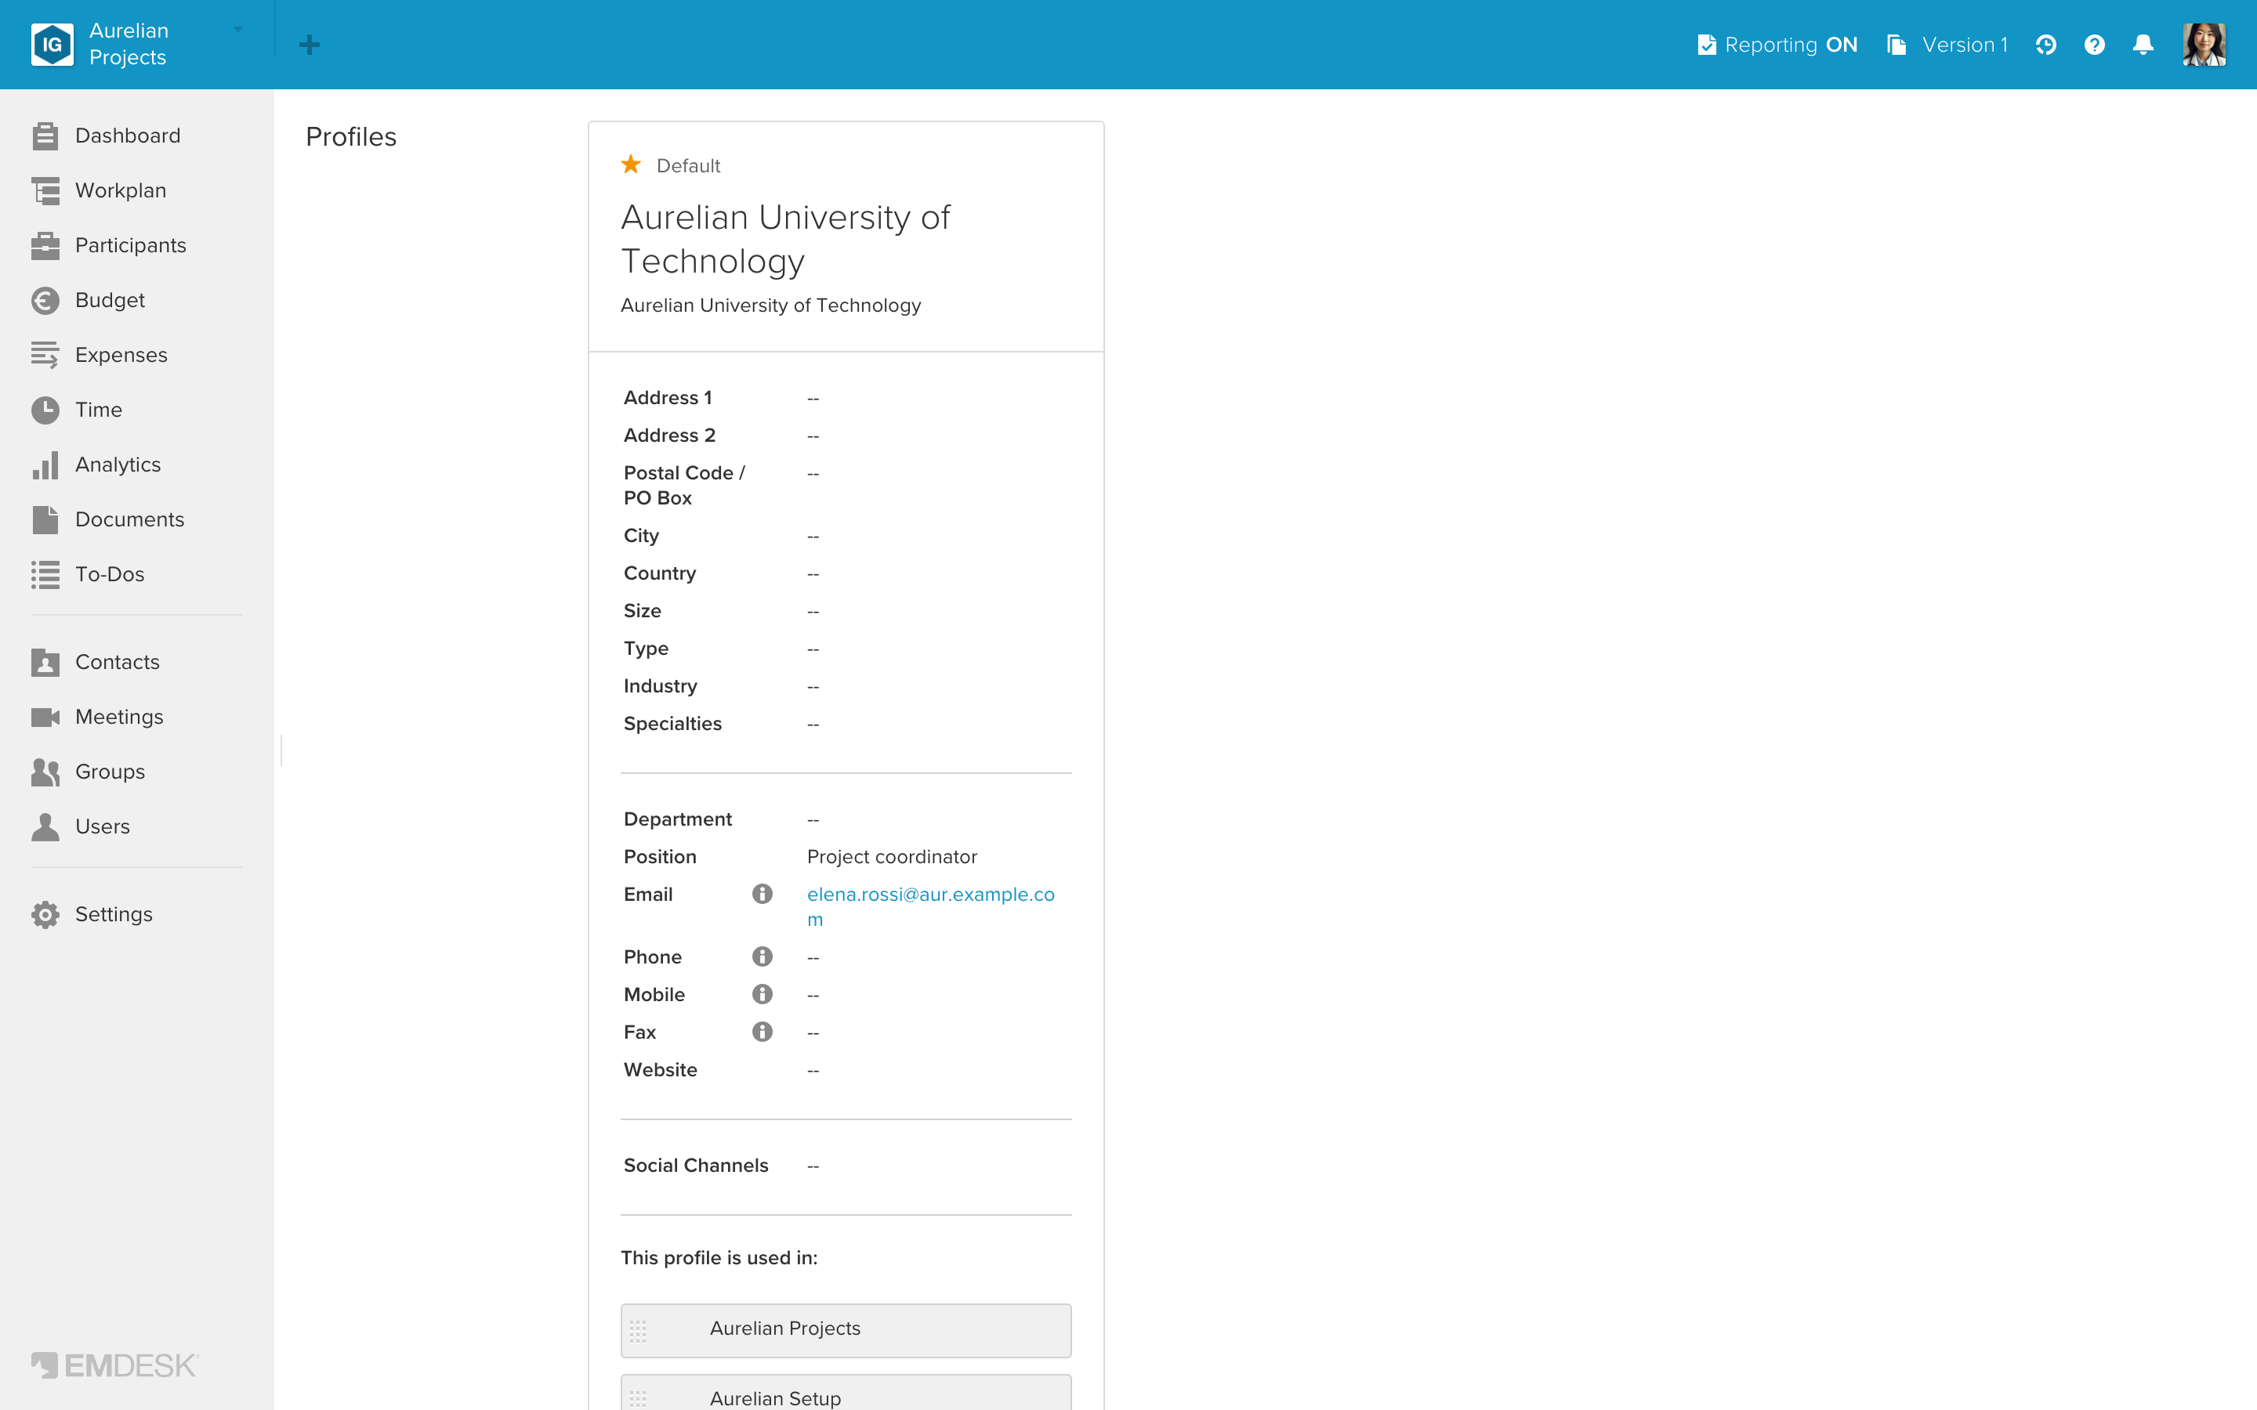Expand the Aurelian Projects project dropdown
Screen dimensions: 2257x1410
tap(237, 30)
